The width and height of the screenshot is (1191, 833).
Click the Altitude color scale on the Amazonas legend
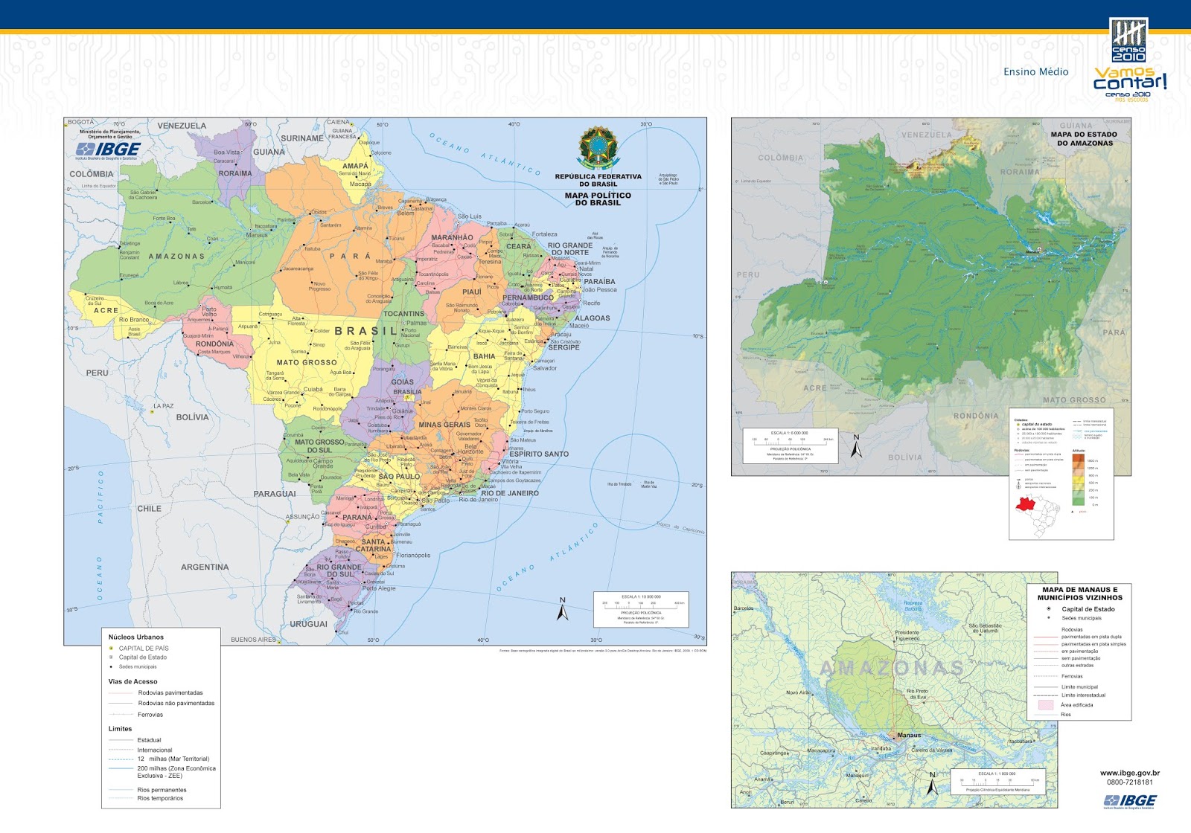(1079, 479)
